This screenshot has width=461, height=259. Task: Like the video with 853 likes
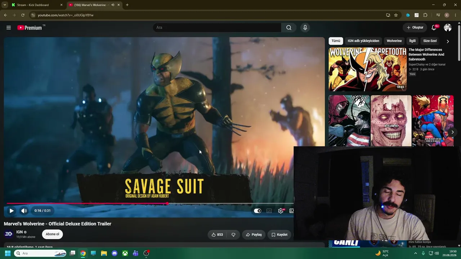point(217,235)
